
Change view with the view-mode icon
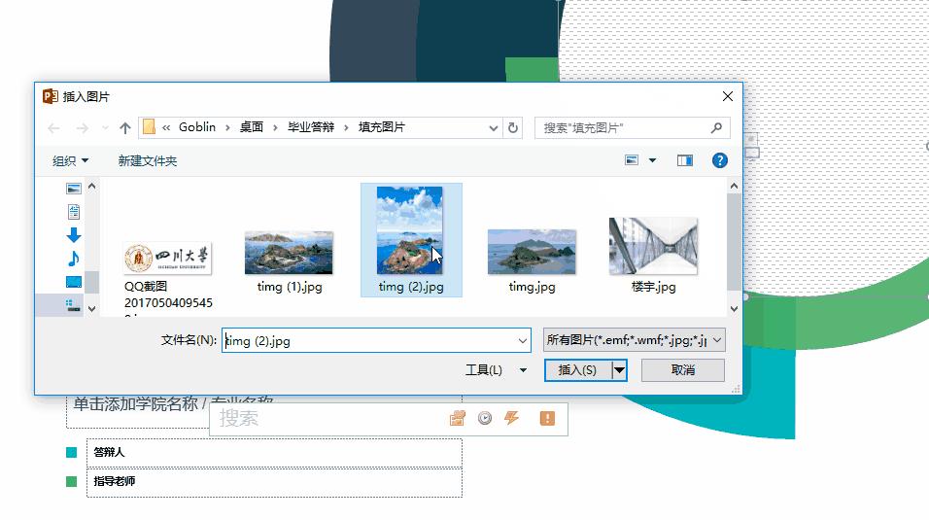tap(632, 160)
